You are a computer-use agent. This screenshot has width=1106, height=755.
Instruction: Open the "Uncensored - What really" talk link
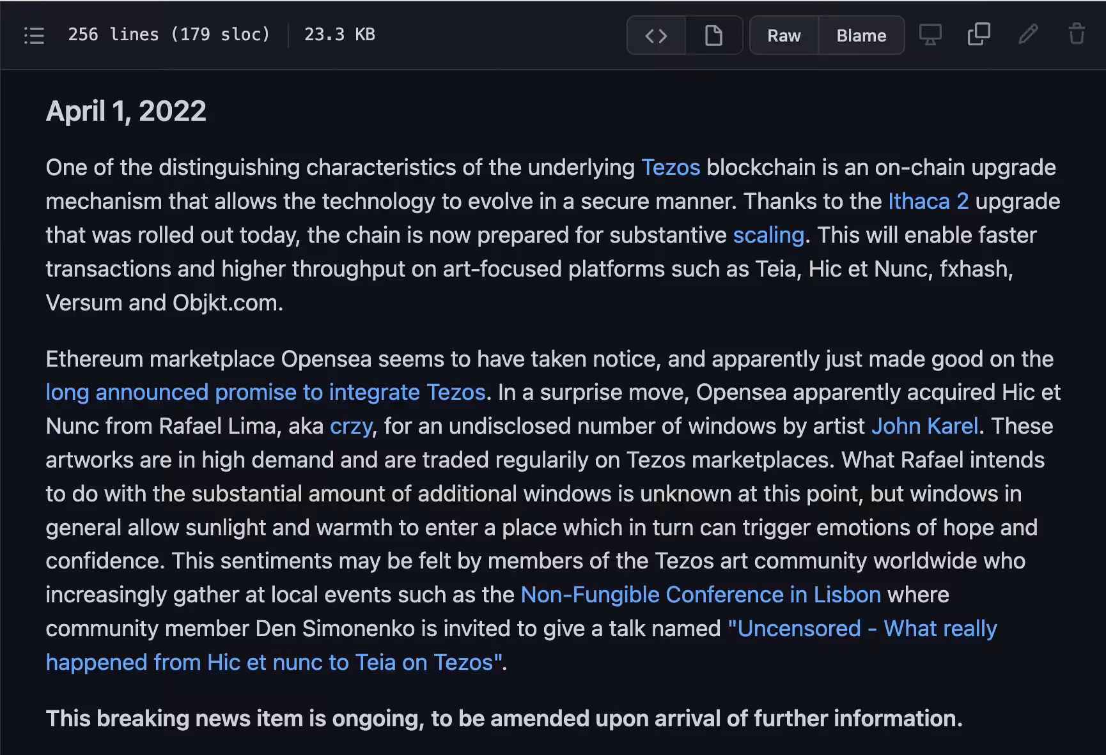862,629
